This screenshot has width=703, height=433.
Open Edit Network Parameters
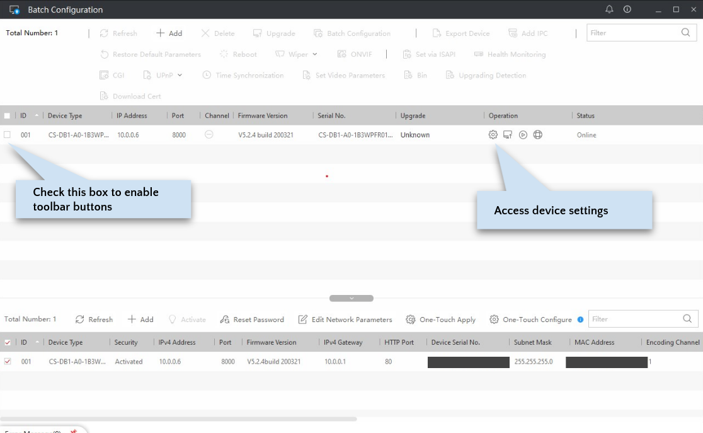(x=345, y=319)
